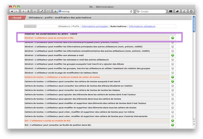Click the browser back arrow button
The height and width of the screenshot is (139, 203).
point(12,11)
